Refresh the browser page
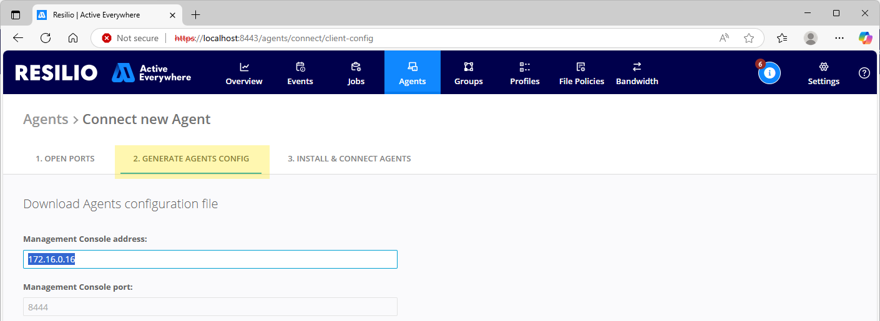The width and height of the screenshot is (880, 321). [46, 38]
